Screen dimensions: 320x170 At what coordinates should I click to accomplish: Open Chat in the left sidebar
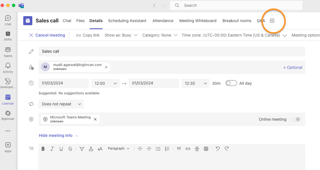[x=8, y=20]
